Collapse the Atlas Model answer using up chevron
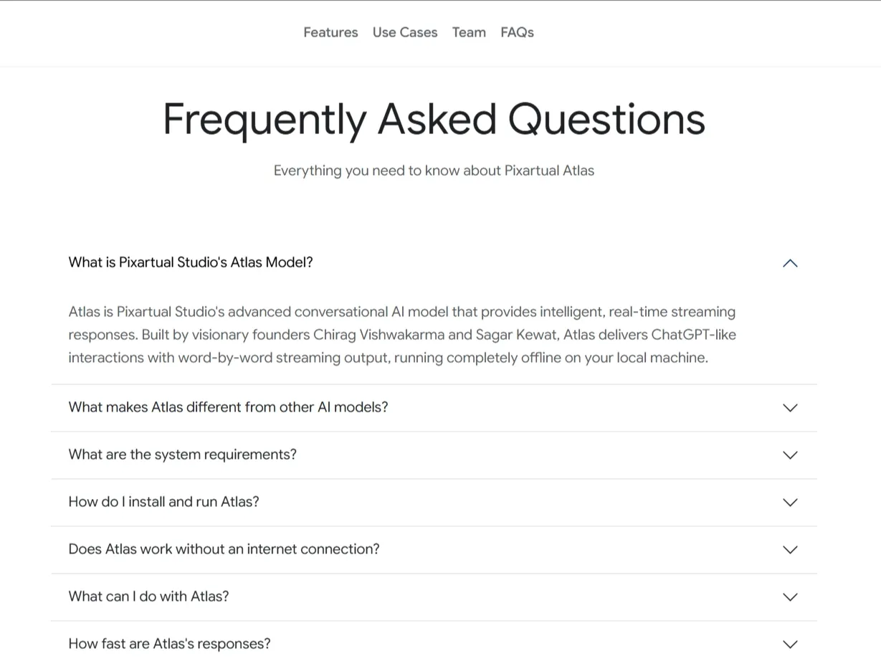The image size is (881, 661). click(790, 263)
